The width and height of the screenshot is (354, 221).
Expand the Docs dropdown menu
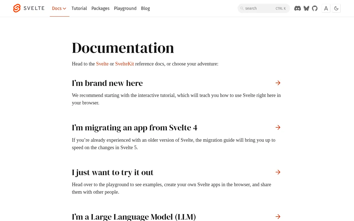pos(59,8)
